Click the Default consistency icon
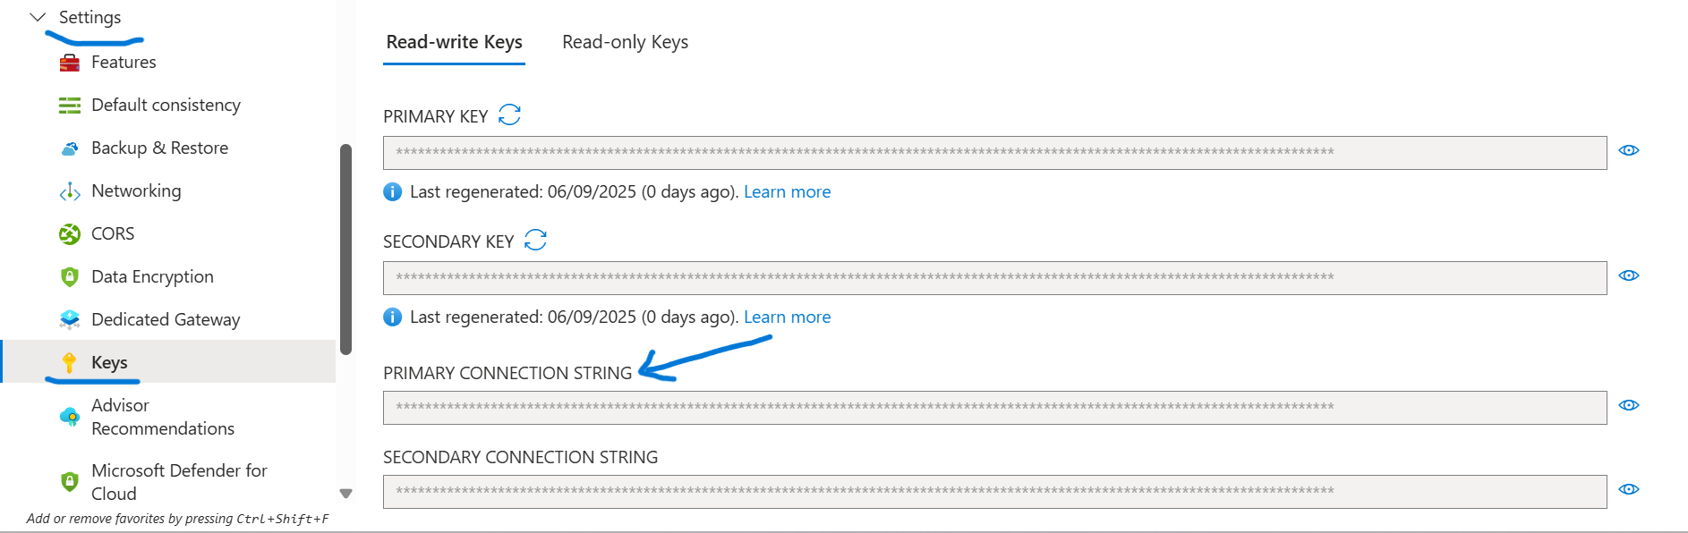This screenshot has width=1688, height=533. [x=70, y=106]
